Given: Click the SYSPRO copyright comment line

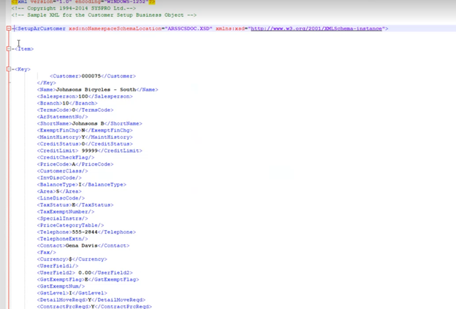Looking at the screenshot, I should (x=74, y=8).
